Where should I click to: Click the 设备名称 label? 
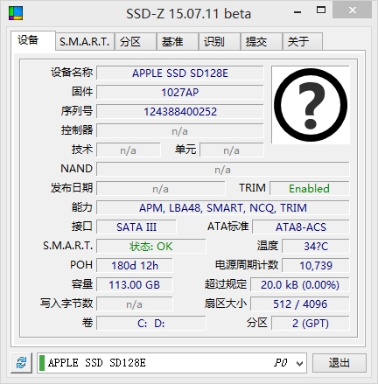click(x=72, y=73)
